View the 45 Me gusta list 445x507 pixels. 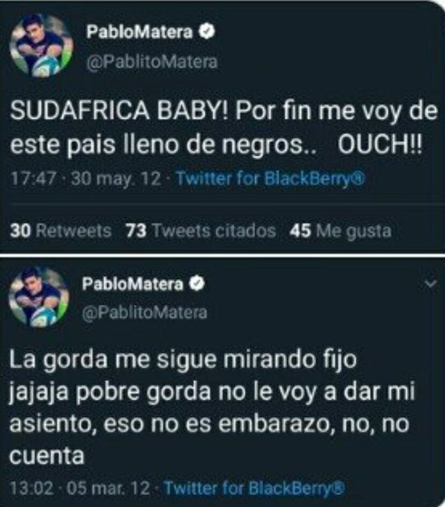pos(341,231)
